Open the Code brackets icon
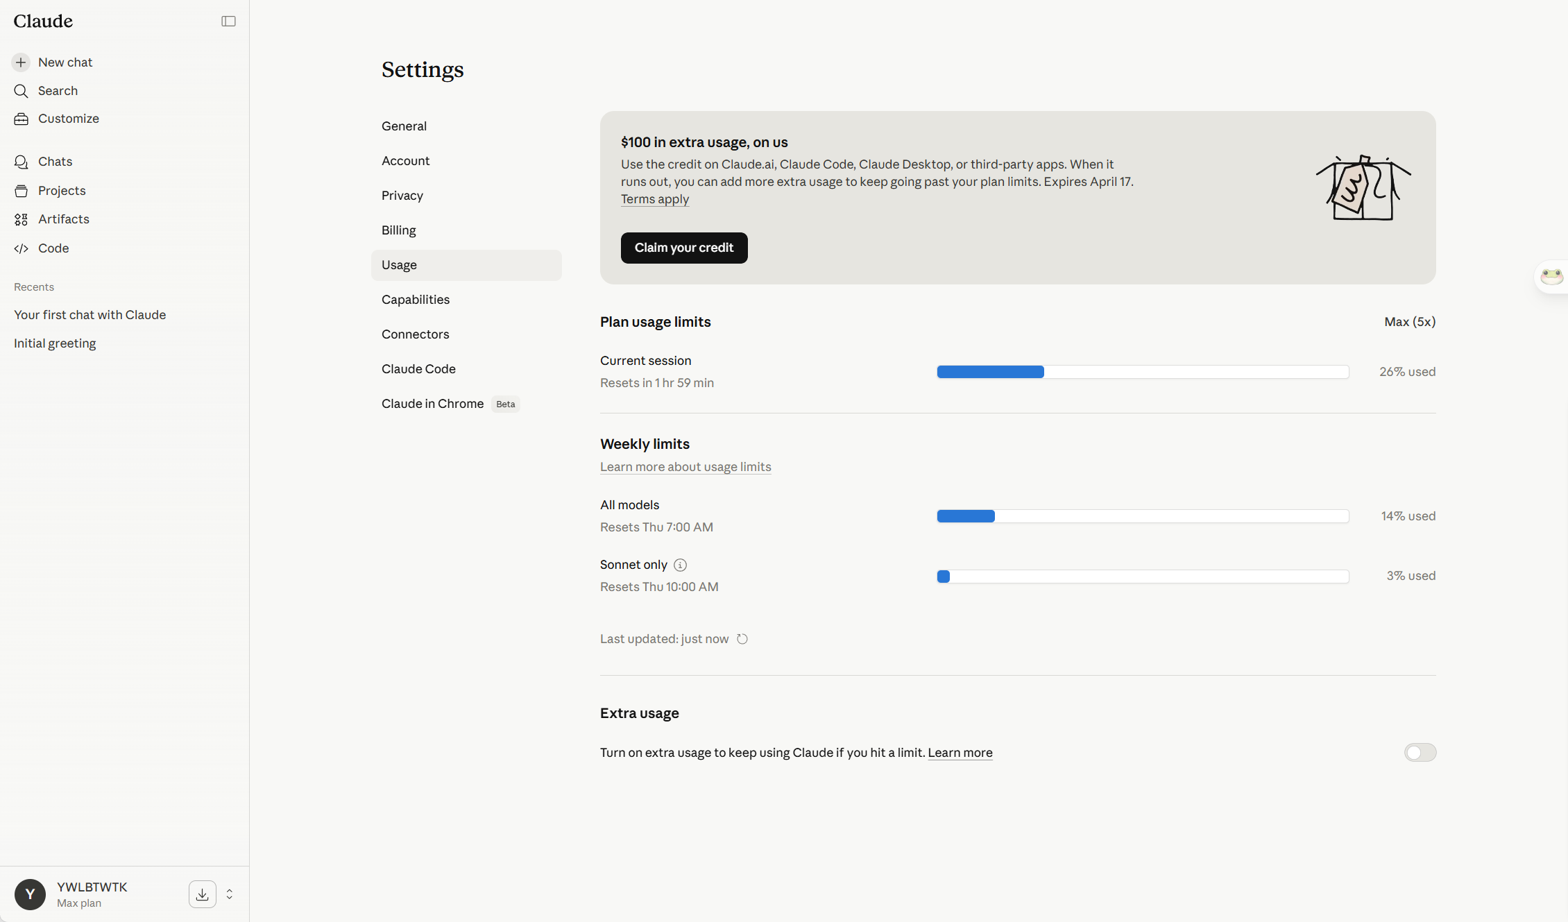This screenshot has width=1568, height=922. pyautogui.click(x=22, y=248)
